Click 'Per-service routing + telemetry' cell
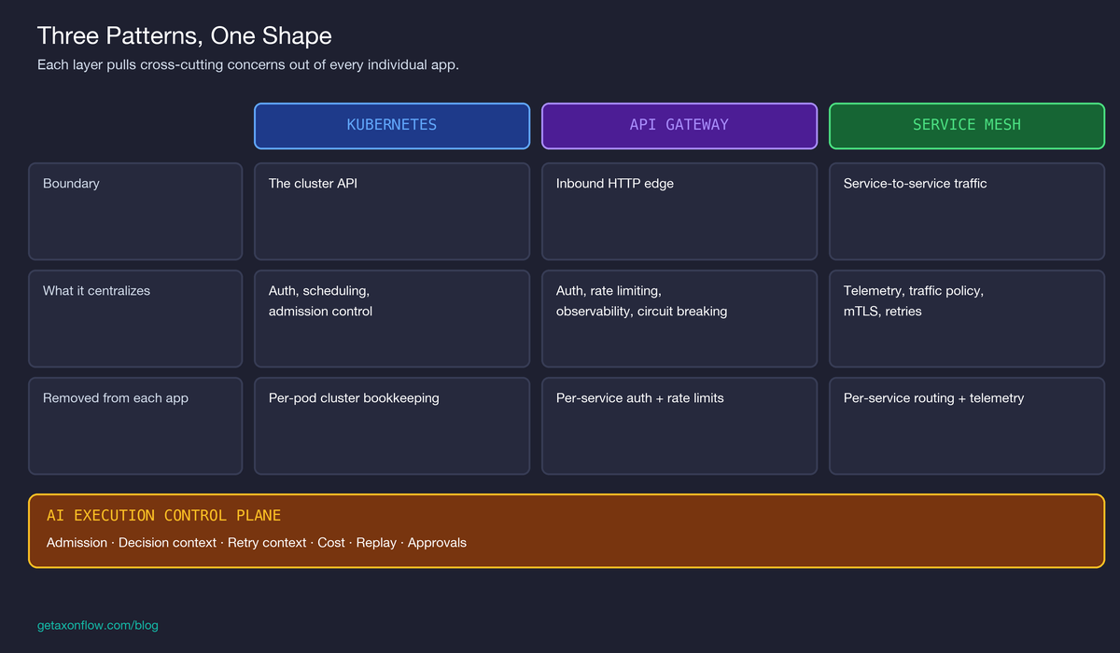The width and height of the screenshot is (1120, 653). pos(967,426)
